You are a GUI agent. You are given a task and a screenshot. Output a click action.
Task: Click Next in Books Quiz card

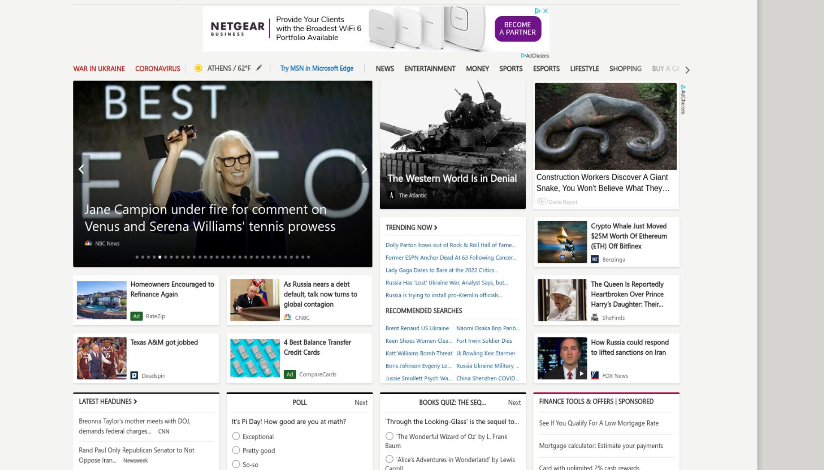point(514,402)
